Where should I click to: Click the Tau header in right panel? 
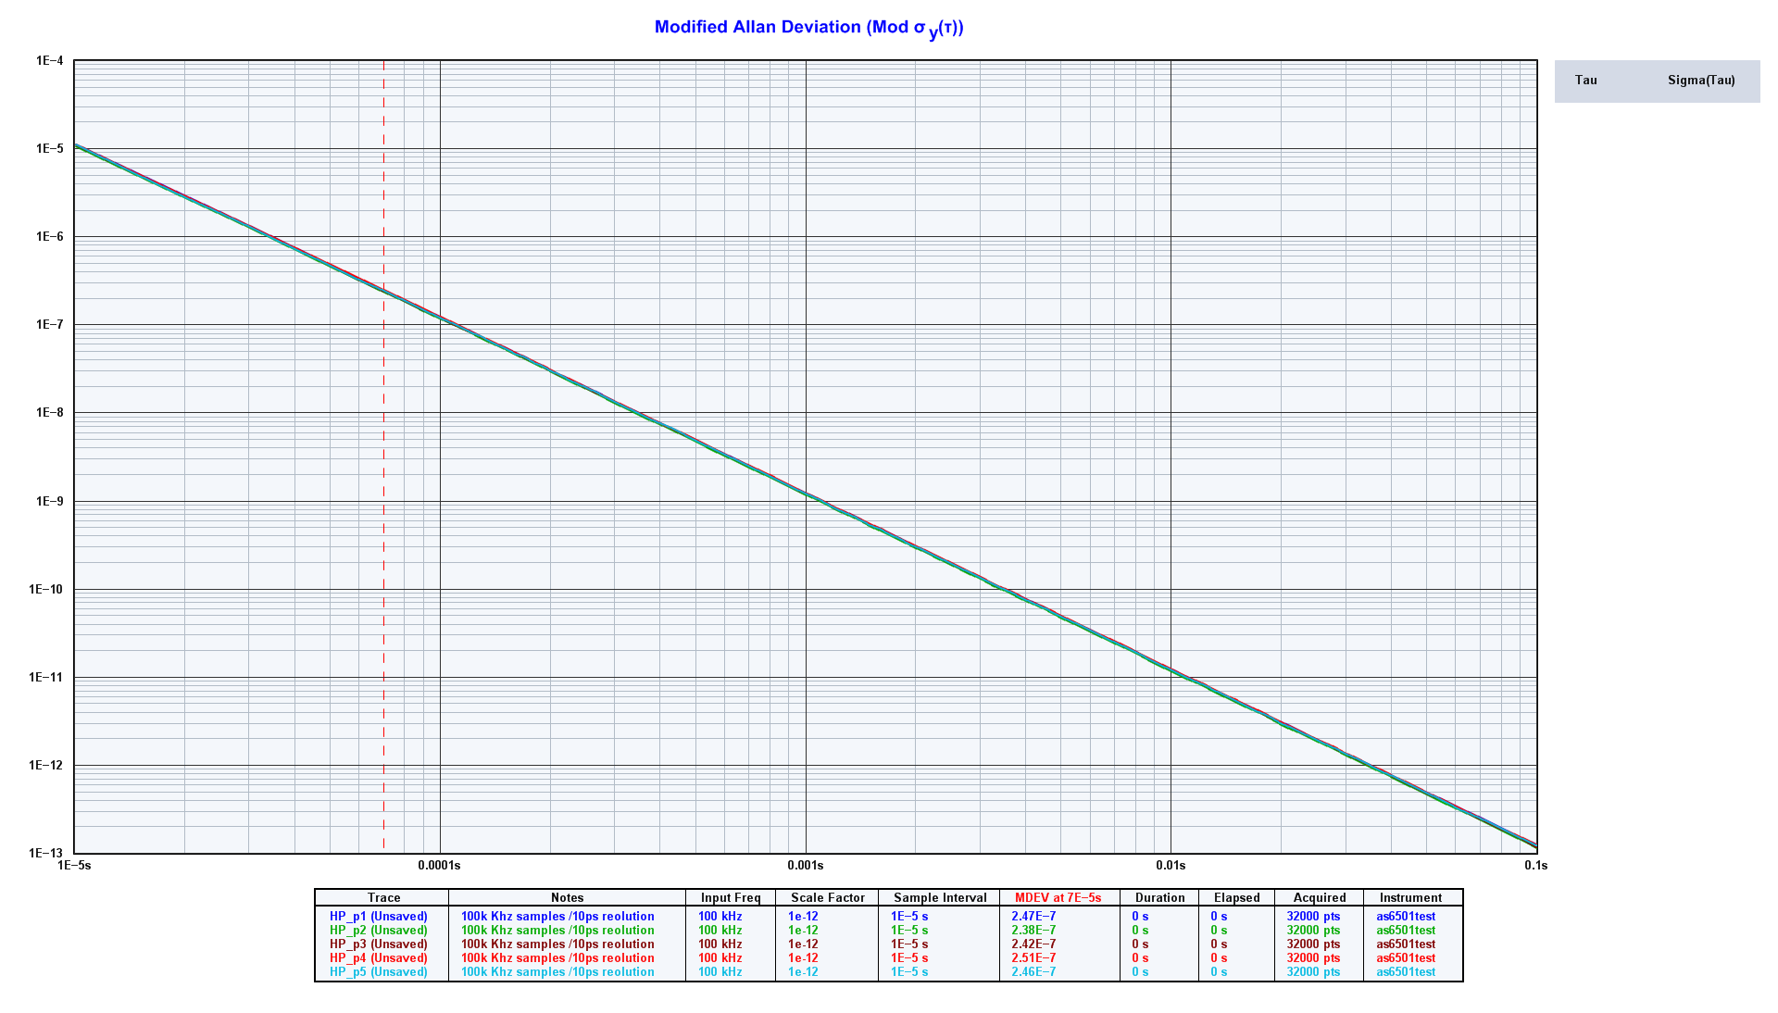pyautogui.click(x=1585, y=81)
